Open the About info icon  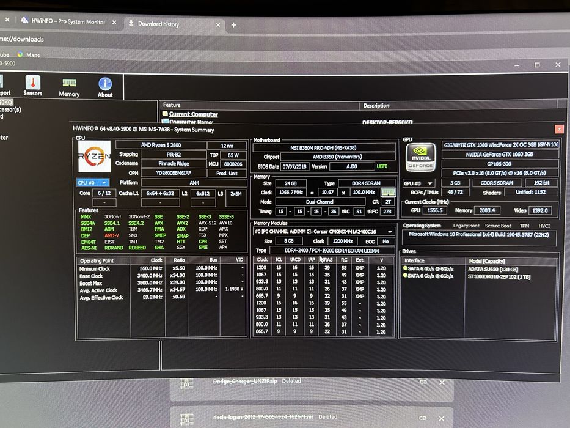(105, 87)
